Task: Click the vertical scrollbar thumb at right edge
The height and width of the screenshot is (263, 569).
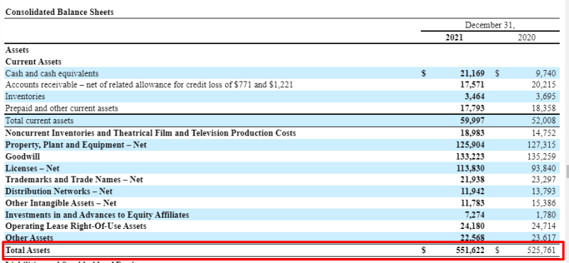Action: [567, 171]
